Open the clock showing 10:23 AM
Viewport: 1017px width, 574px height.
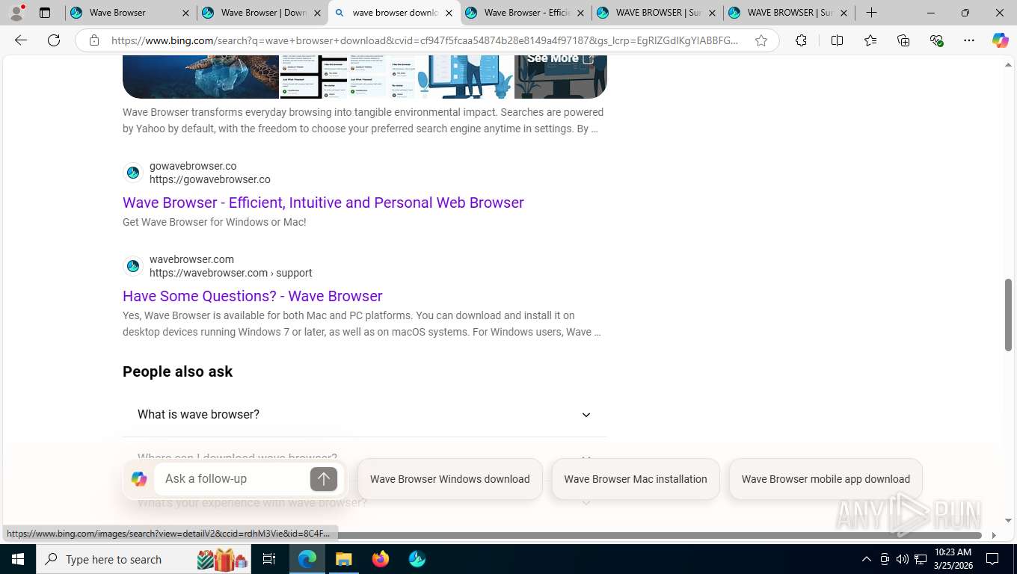point(953,559)
